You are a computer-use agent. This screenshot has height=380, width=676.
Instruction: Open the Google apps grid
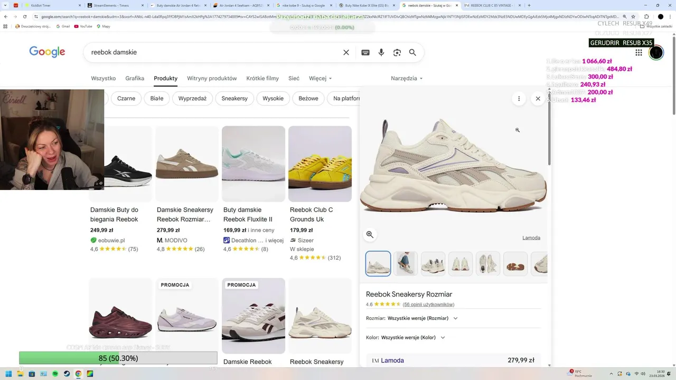pos(639,52)
